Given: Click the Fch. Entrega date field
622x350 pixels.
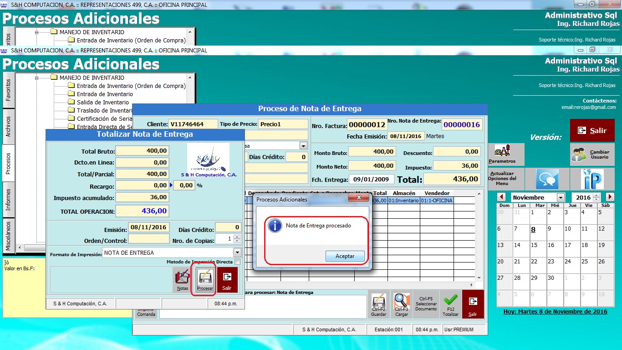Looking at the screenshot, I should tap(372, 179).
